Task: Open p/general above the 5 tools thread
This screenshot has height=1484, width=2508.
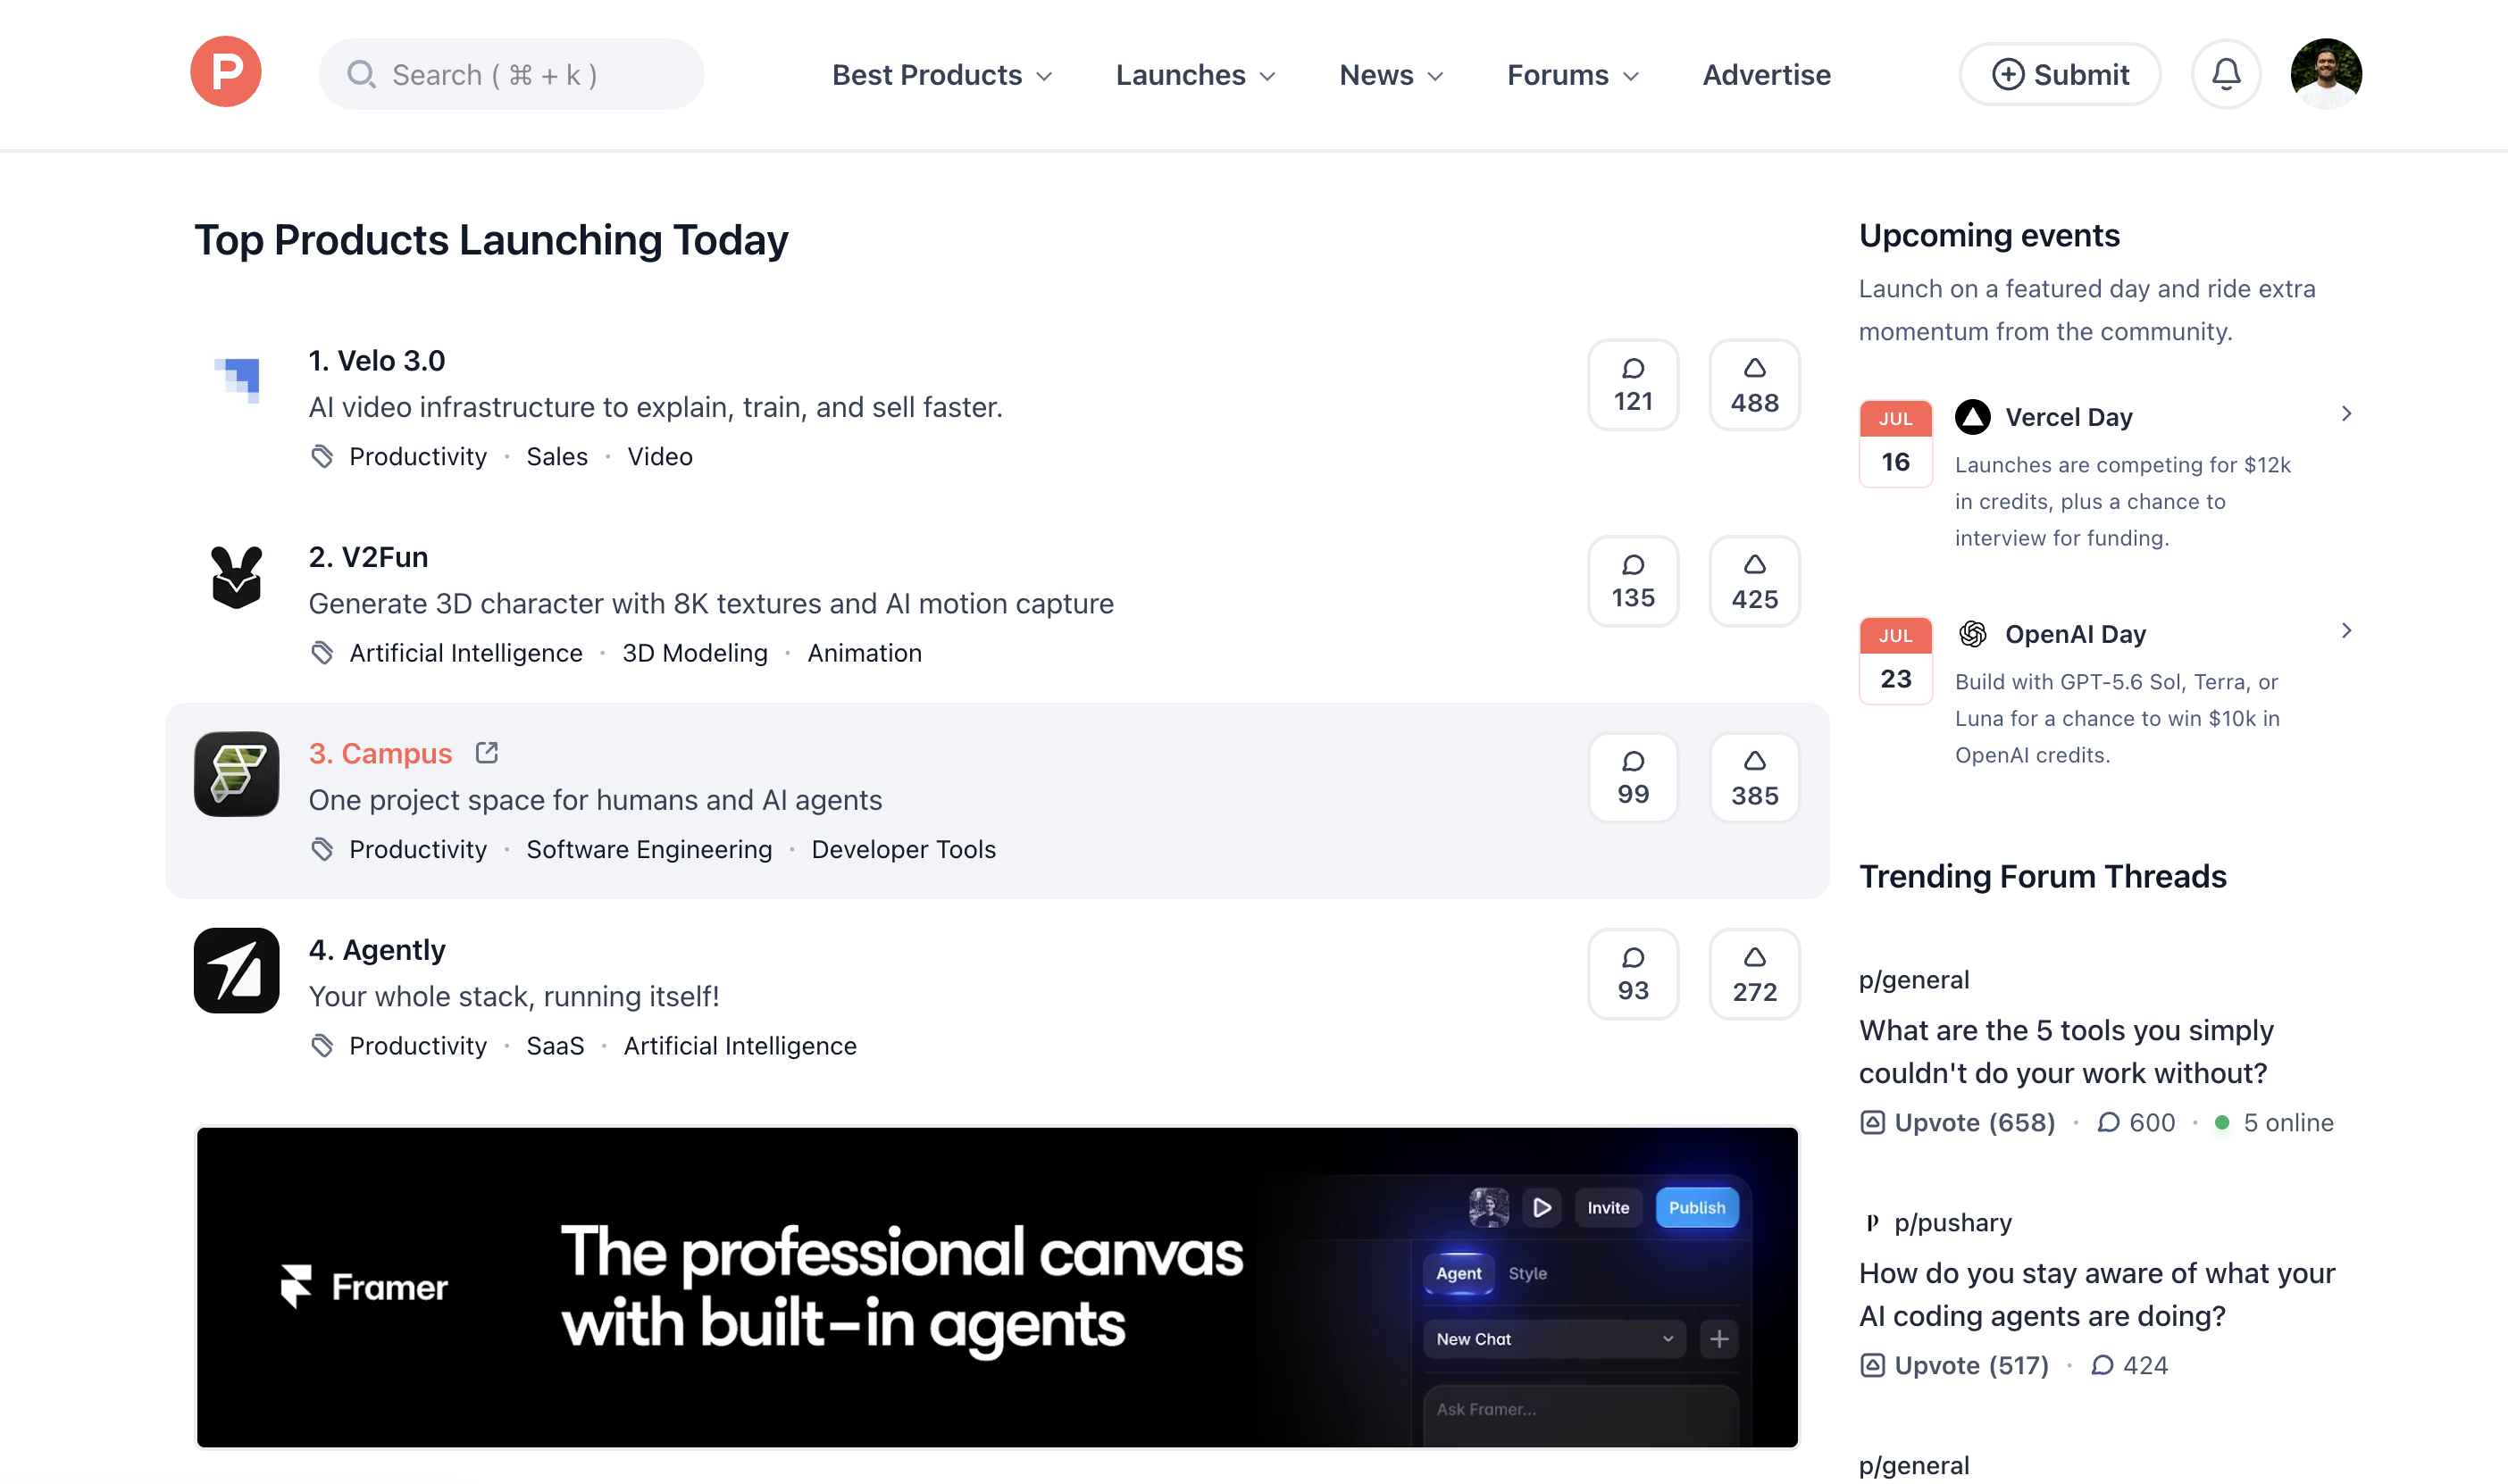Action: 1914,979
